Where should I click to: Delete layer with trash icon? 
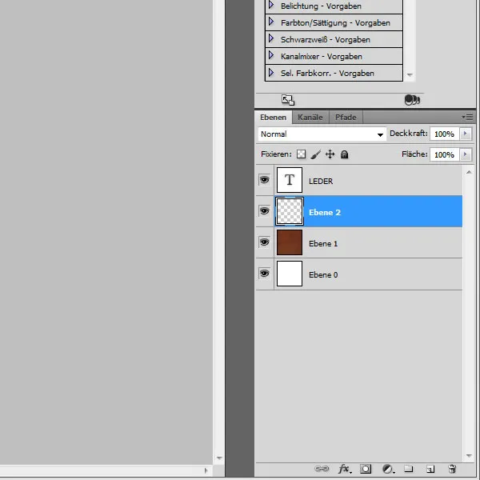(x=451, y=469)
